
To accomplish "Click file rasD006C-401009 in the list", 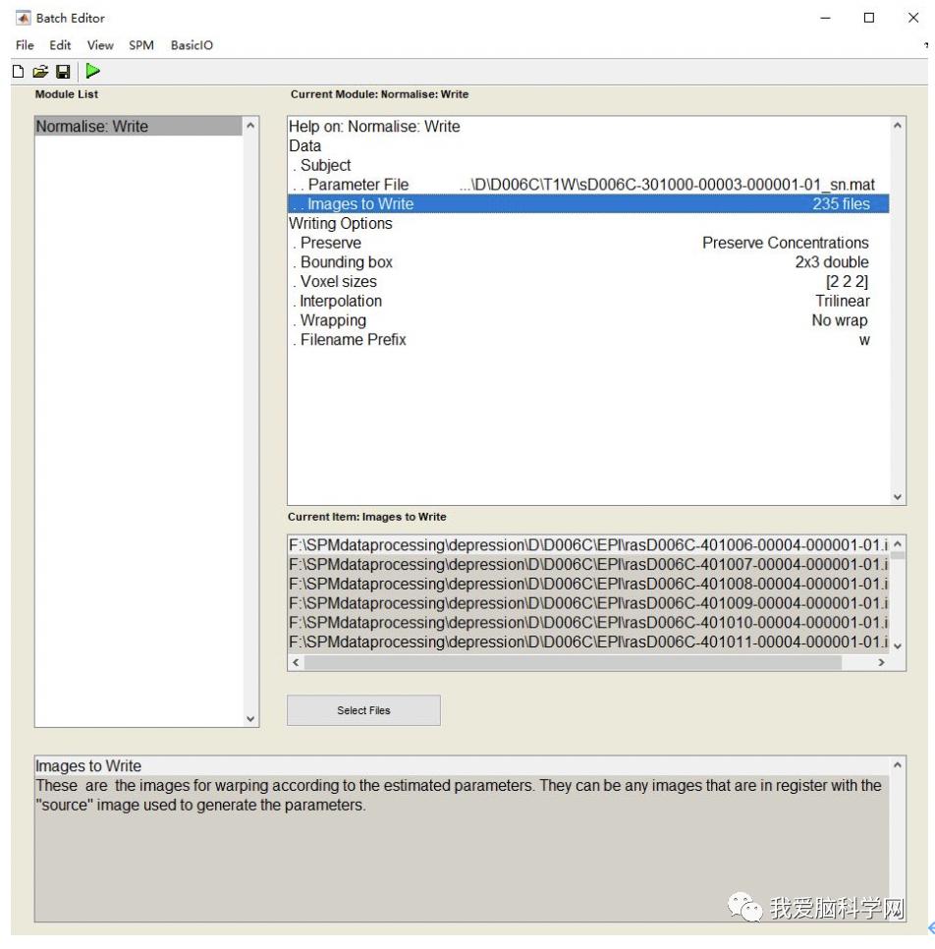I will pyautogui.click(x=588, y=603).
